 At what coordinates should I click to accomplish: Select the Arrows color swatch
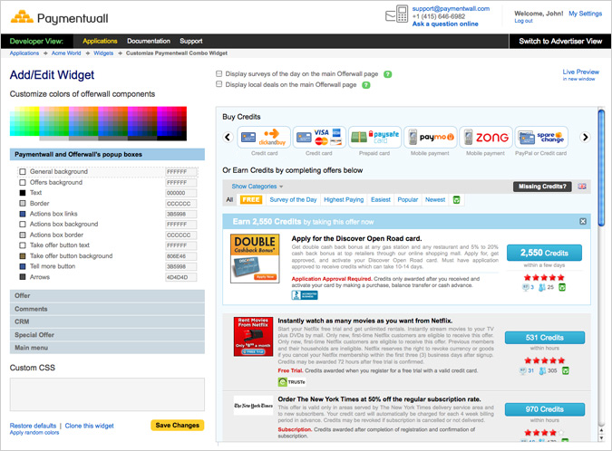(23, 277)
